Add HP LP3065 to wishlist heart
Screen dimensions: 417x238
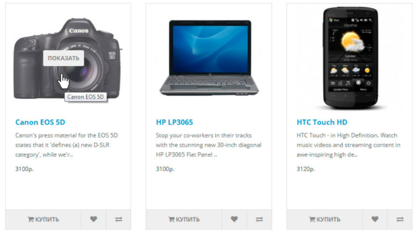(x=234, y=219)
